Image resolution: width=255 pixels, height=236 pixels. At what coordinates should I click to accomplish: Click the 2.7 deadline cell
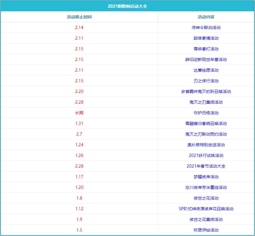pos(79,134)
